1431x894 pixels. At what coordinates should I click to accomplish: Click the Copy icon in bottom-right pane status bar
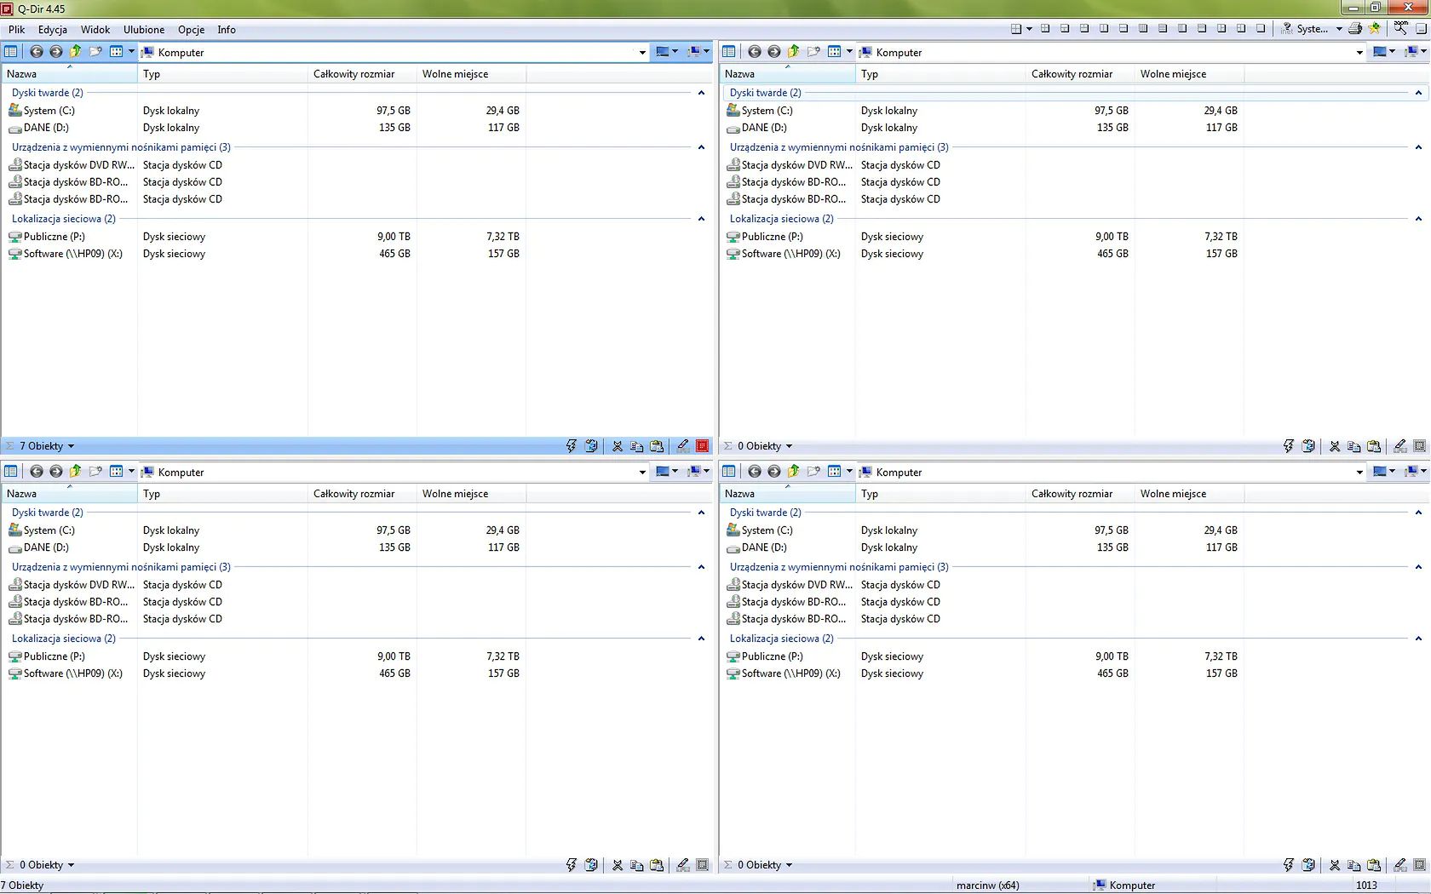(1353, 865)
